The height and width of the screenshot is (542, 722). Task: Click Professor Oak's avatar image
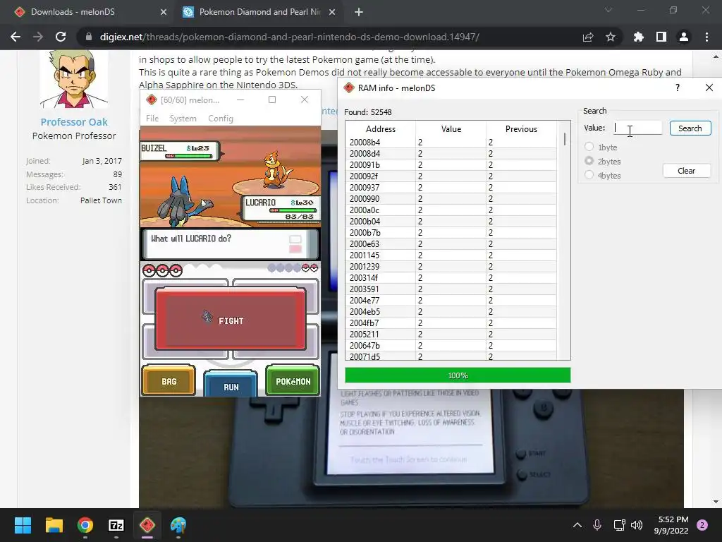tap(74, 79)
